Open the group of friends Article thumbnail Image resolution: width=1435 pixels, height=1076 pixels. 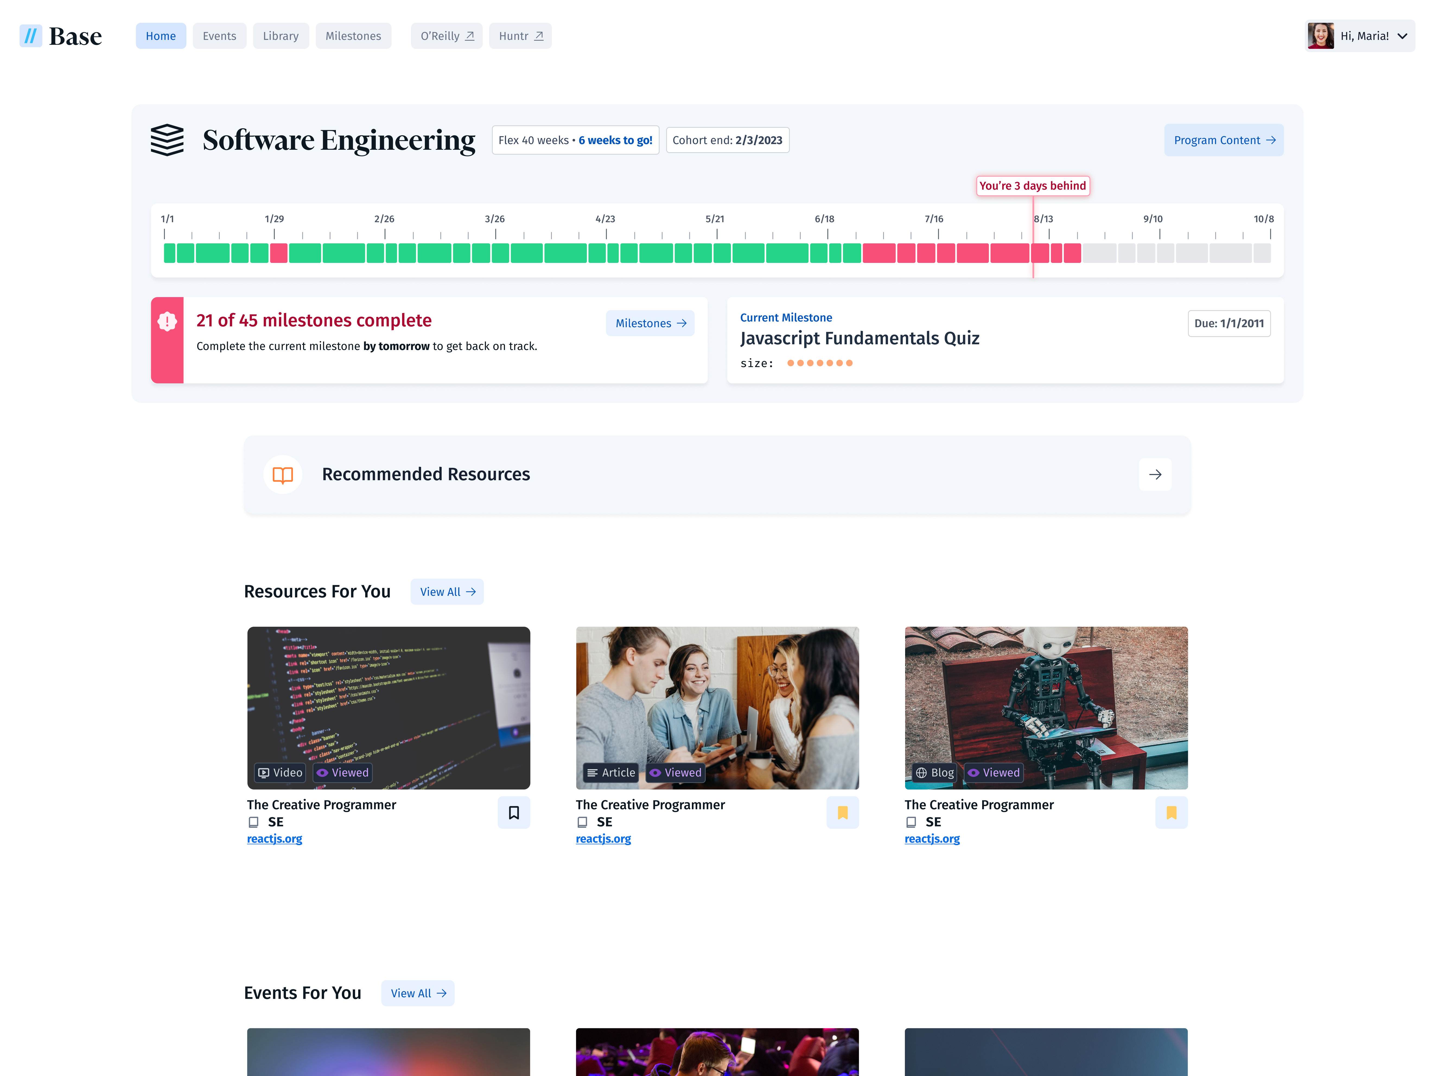click(x=717, y=708)
